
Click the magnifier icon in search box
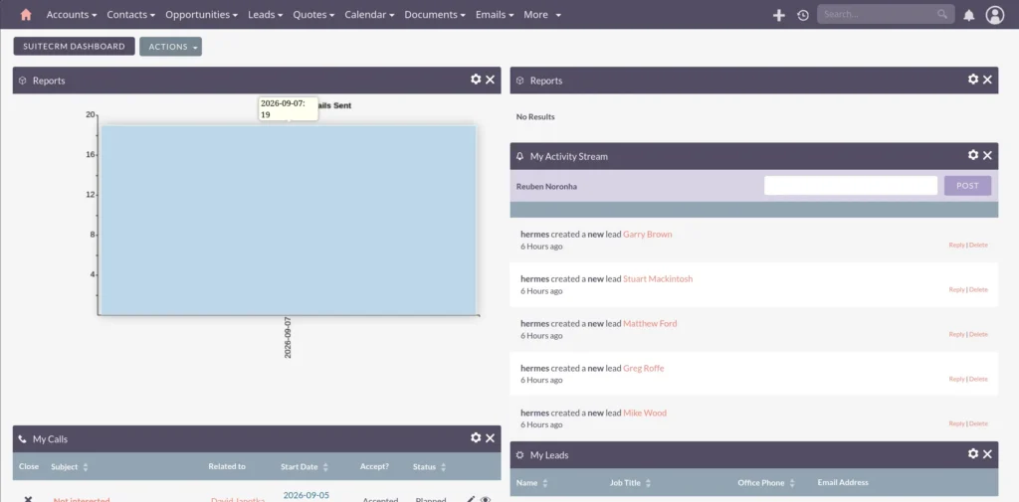point(942,14)
